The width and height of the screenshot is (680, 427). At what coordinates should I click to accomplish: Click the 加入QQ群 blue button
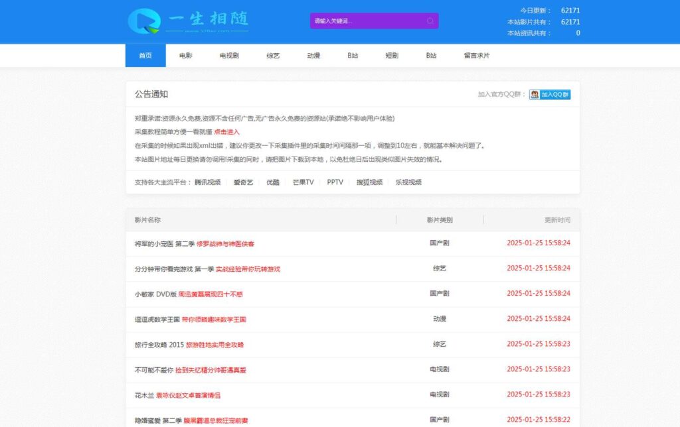point(554,94)
